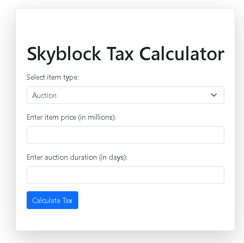Viewport: 244px width, 243px height.
Task: Expand the list showing Auction
Action: [x=125, y=95]
